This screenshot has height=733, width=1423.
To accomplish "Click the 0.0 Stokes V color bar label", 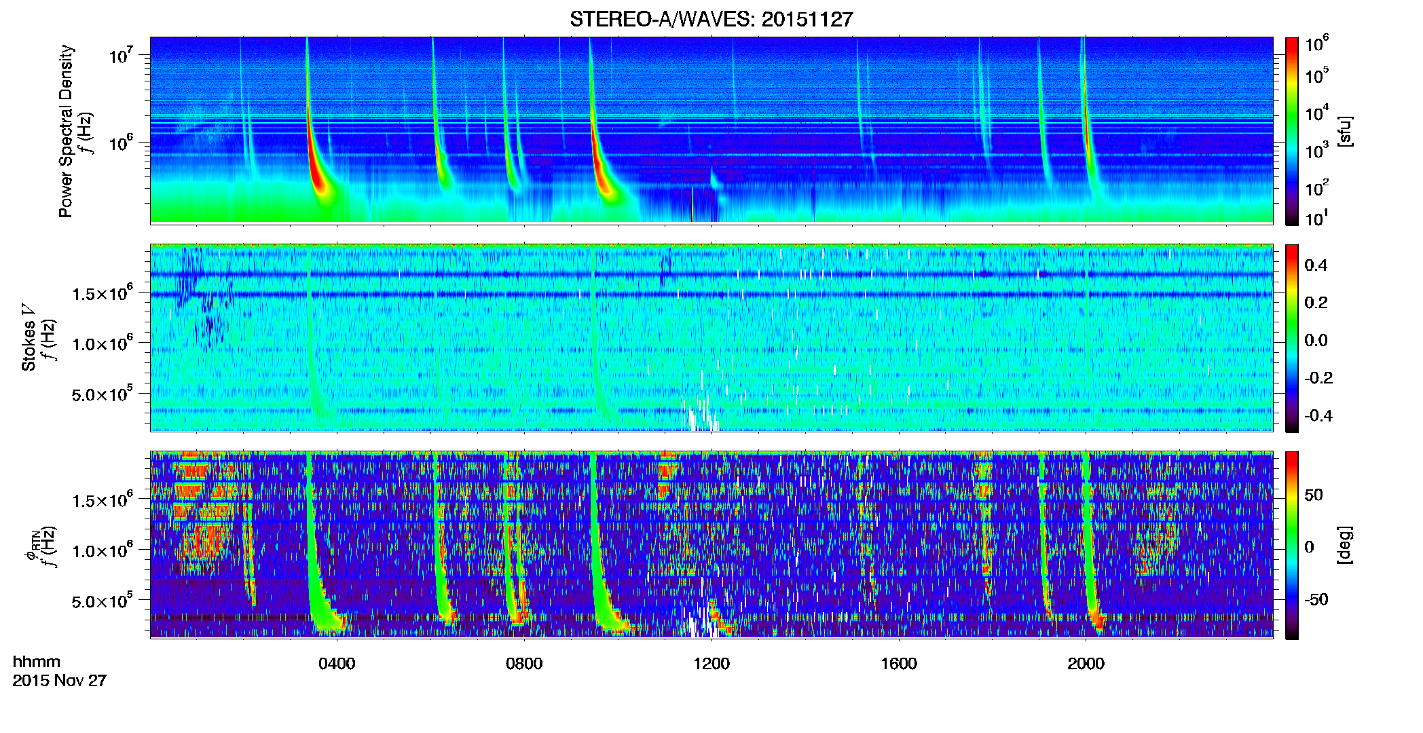I will pos(1316,340).
